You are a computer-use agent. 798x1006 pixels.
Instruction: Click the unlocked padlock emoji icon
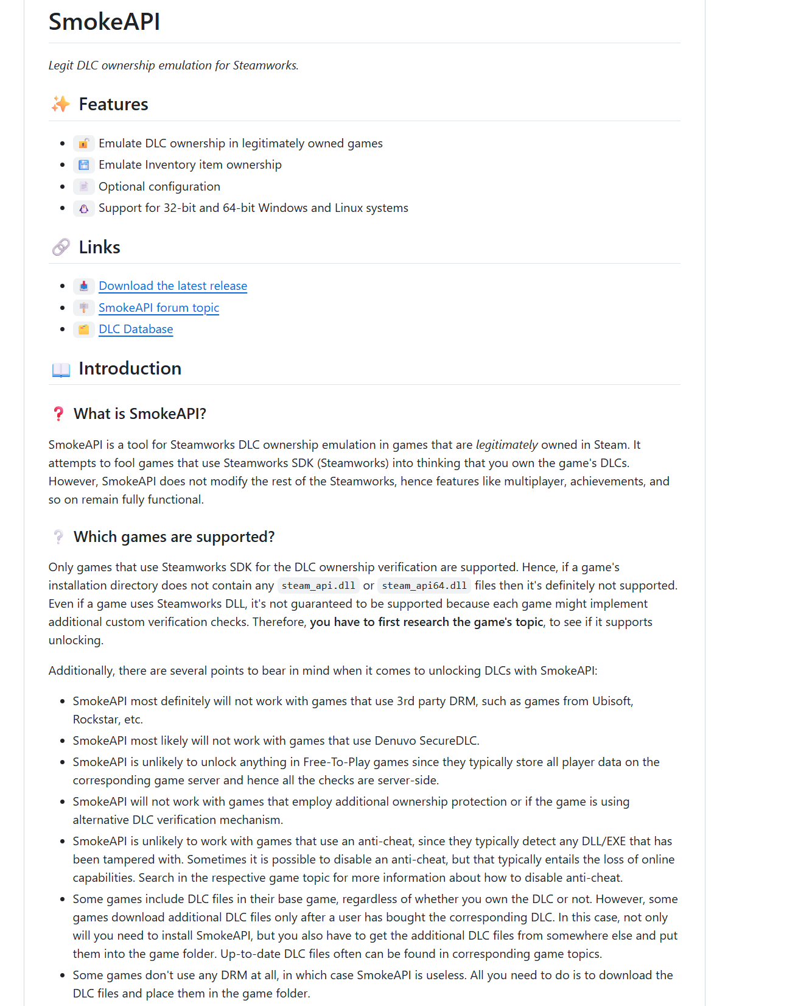pos(84,144)
